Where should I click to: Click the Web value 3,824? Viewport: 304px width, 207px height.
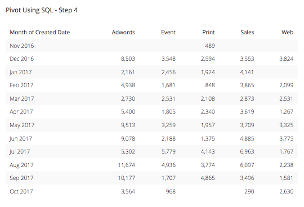click(287, 58)
